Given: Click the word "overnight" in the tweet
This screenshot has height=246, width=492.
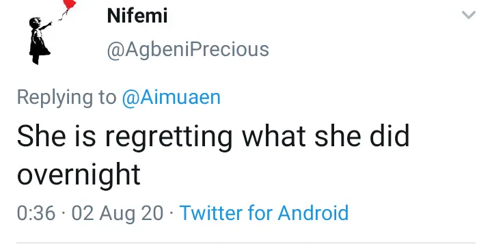Looking at the screenshot, I should click(79, 176).
